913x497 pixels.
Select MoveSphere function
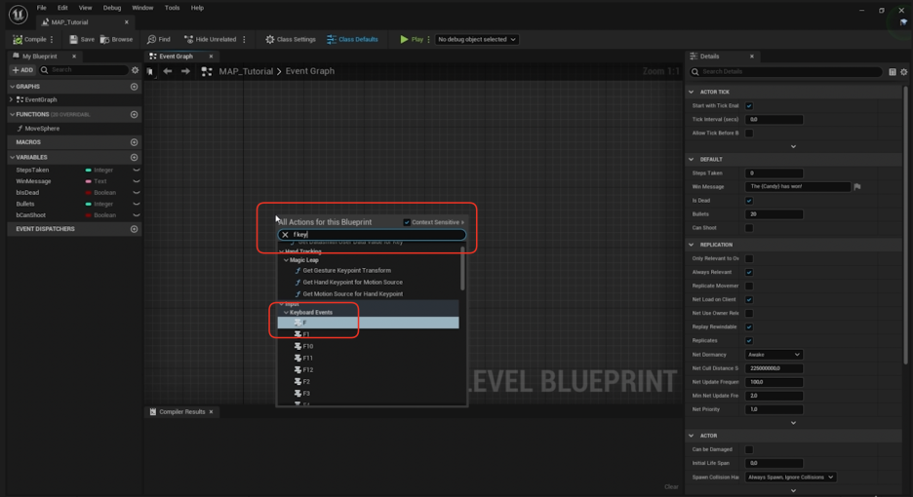42,129
